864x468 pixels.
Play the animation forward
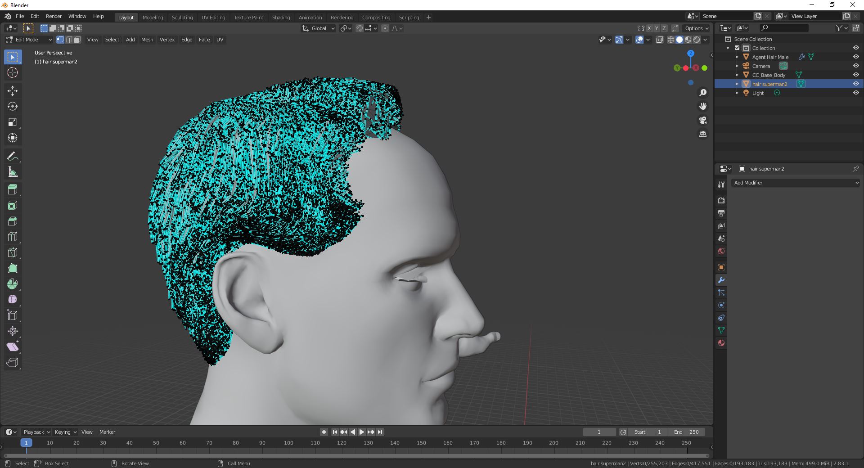pos(362,432)
